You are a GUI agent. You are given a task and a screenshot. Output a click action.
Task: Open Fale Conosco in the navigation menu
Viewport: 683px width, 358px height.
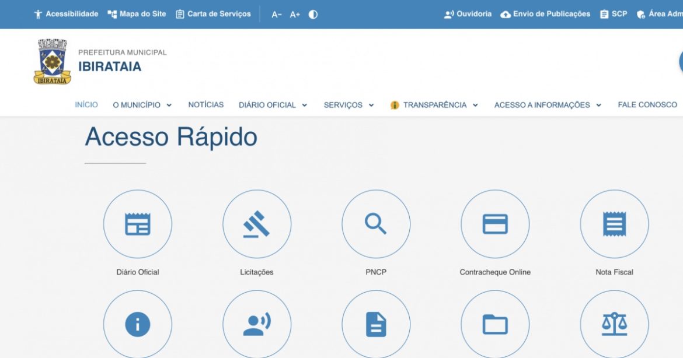tap(647, 105)
